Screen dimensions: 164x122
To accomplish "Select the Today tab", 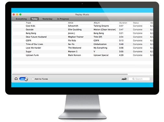I will [x=34, y=19].
